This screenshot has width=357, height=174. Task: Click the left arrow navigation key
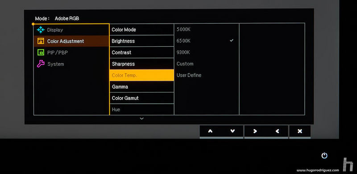coord(277,131)
